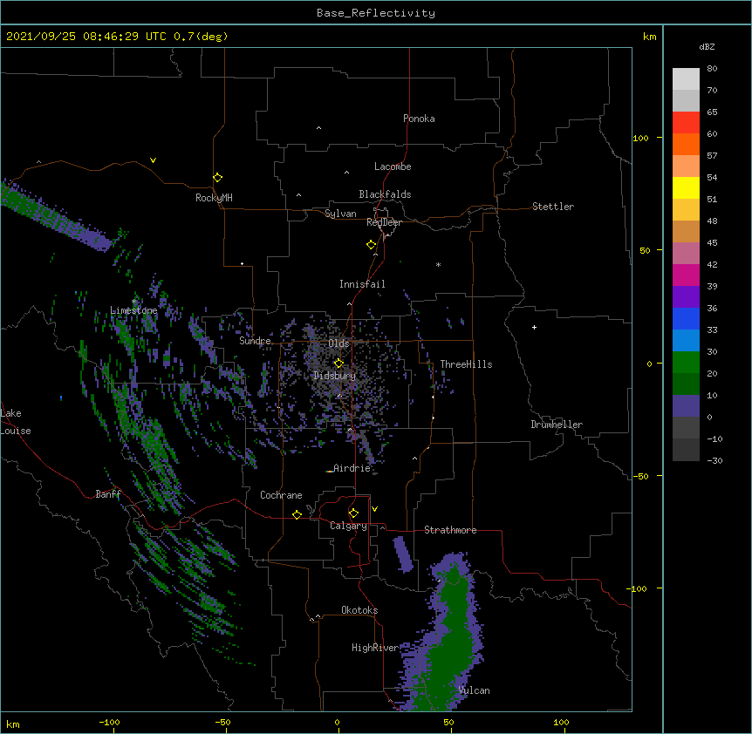The width and height of the screenshot is (752, 734).
Task: Click the green 30 dBZ legend swatch
Action: pyautogui.click(x=686, y=363)
